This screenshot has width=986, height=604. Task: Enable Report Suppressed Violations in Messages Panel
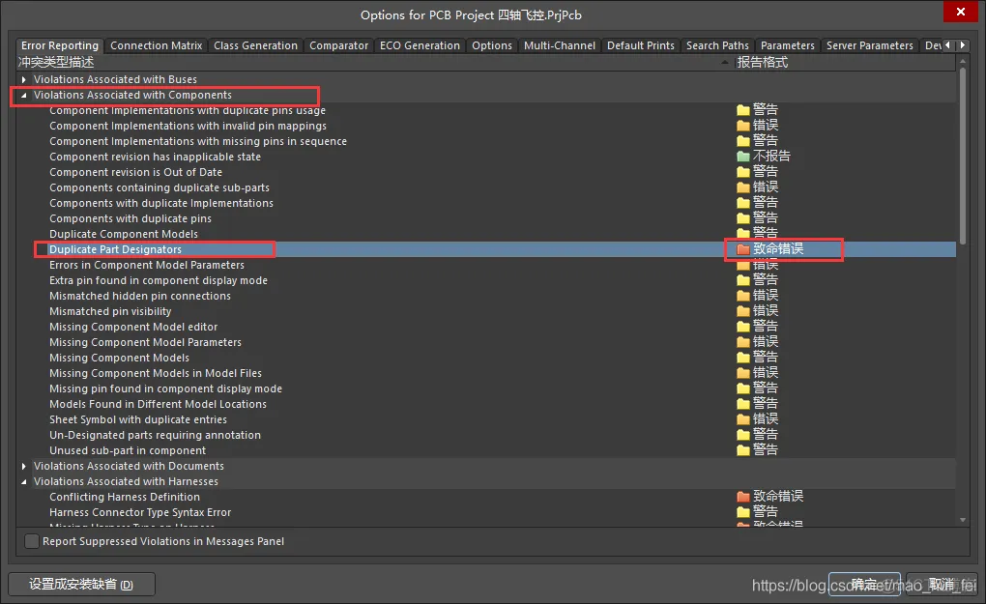(x=32, y=541)
